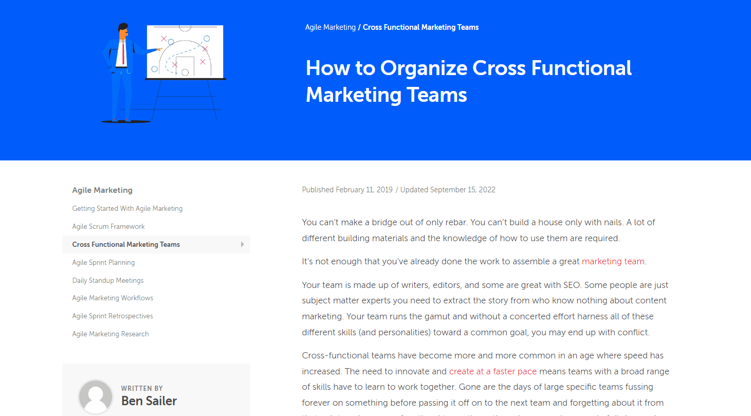Go to Agile Sprint Retrospectives

click(x=113, y=316)
